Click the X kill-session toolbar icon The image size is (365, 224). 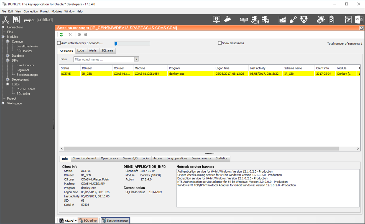tap(70, 35)
